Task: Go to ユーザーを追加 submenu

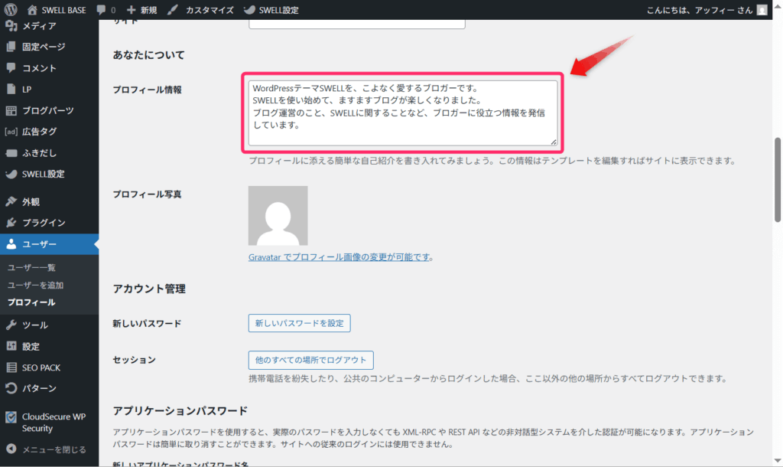Action: (x=35, y=285)
